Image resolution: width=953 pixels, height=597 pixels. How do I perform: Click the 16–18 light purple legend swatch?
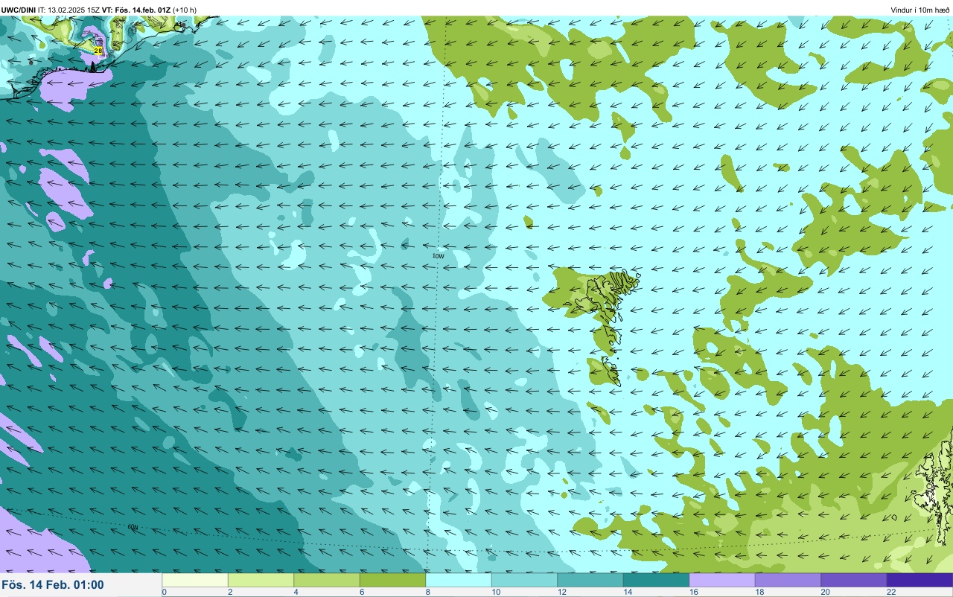(x=722, y=580)
